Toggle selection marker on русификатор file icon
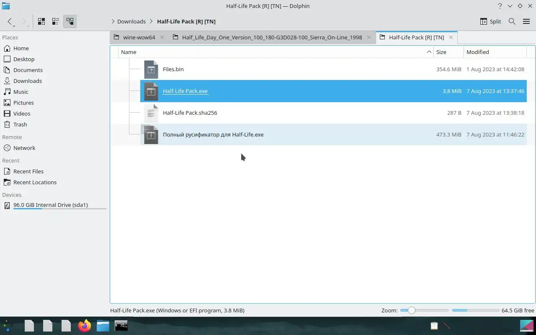 (x=145, y=129)
